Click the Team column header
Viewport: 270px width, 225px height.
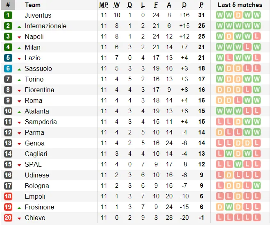pos(33,5)
